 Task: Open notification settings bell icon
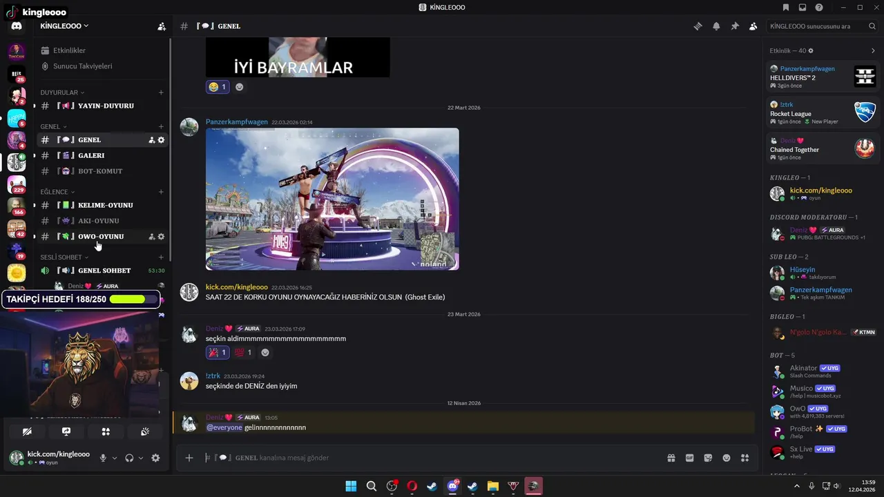(x=716, y=26)
